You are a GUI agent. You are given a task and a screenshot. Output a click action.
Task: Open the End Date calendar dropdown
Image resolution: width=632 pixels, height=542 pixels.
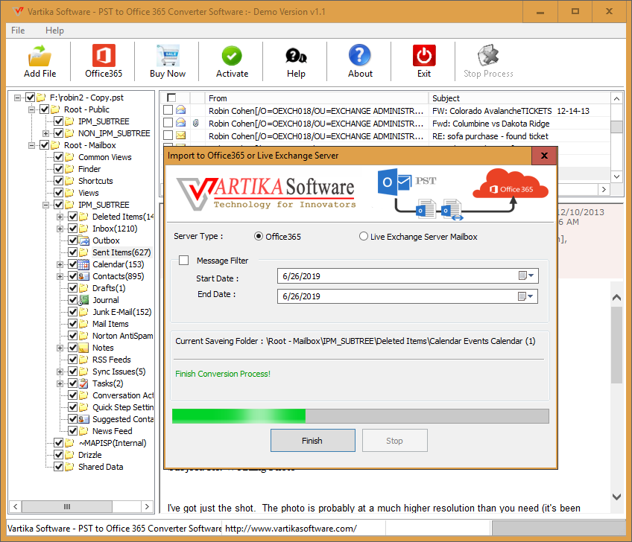(x=526, y=296)
